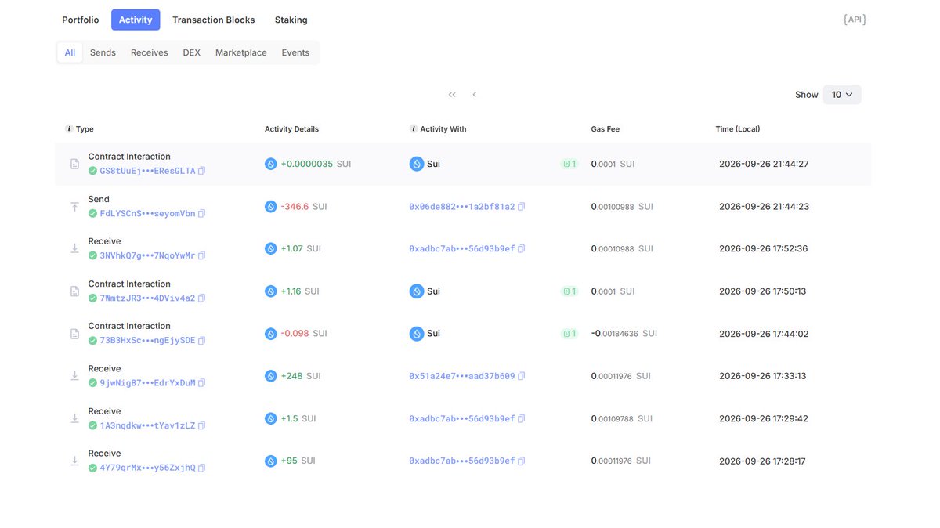Open transaction 9jwNig87•••EdrYxDuM
Viewport: 940px width, 528px height.
(x=147, y=383)
